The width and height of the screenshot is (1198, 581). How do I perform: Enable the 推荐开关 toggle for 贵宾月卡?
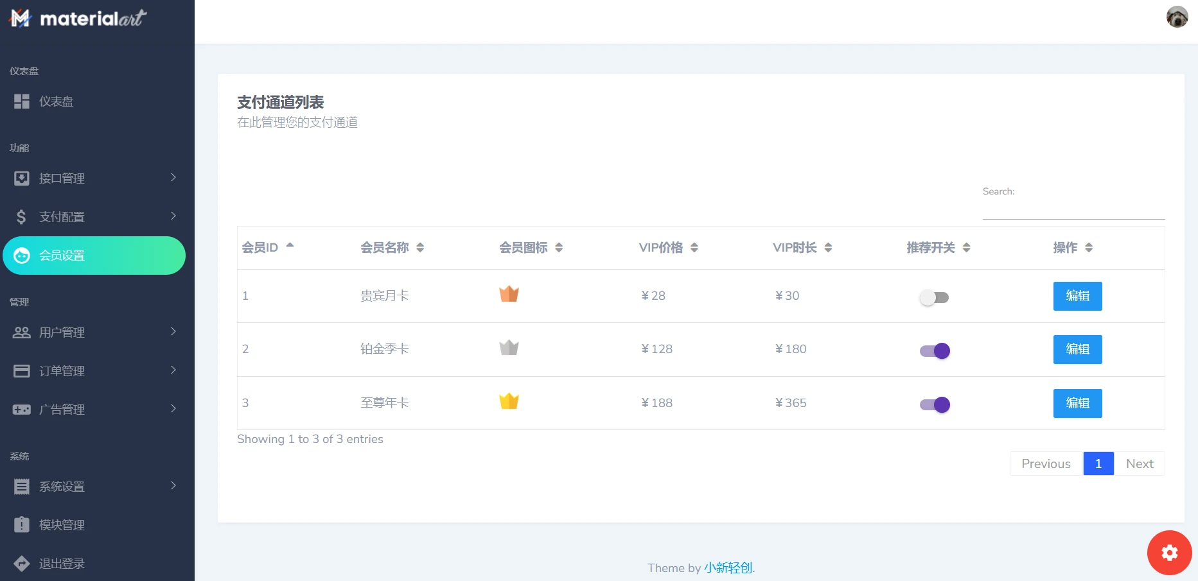tap(935, 297)
